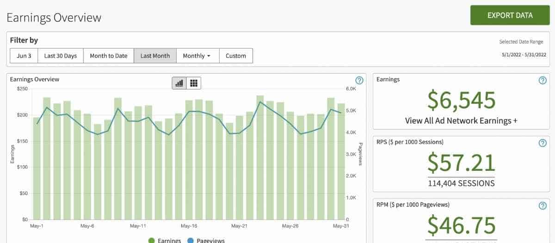Open help icon for RPM card

click(543, 206)
